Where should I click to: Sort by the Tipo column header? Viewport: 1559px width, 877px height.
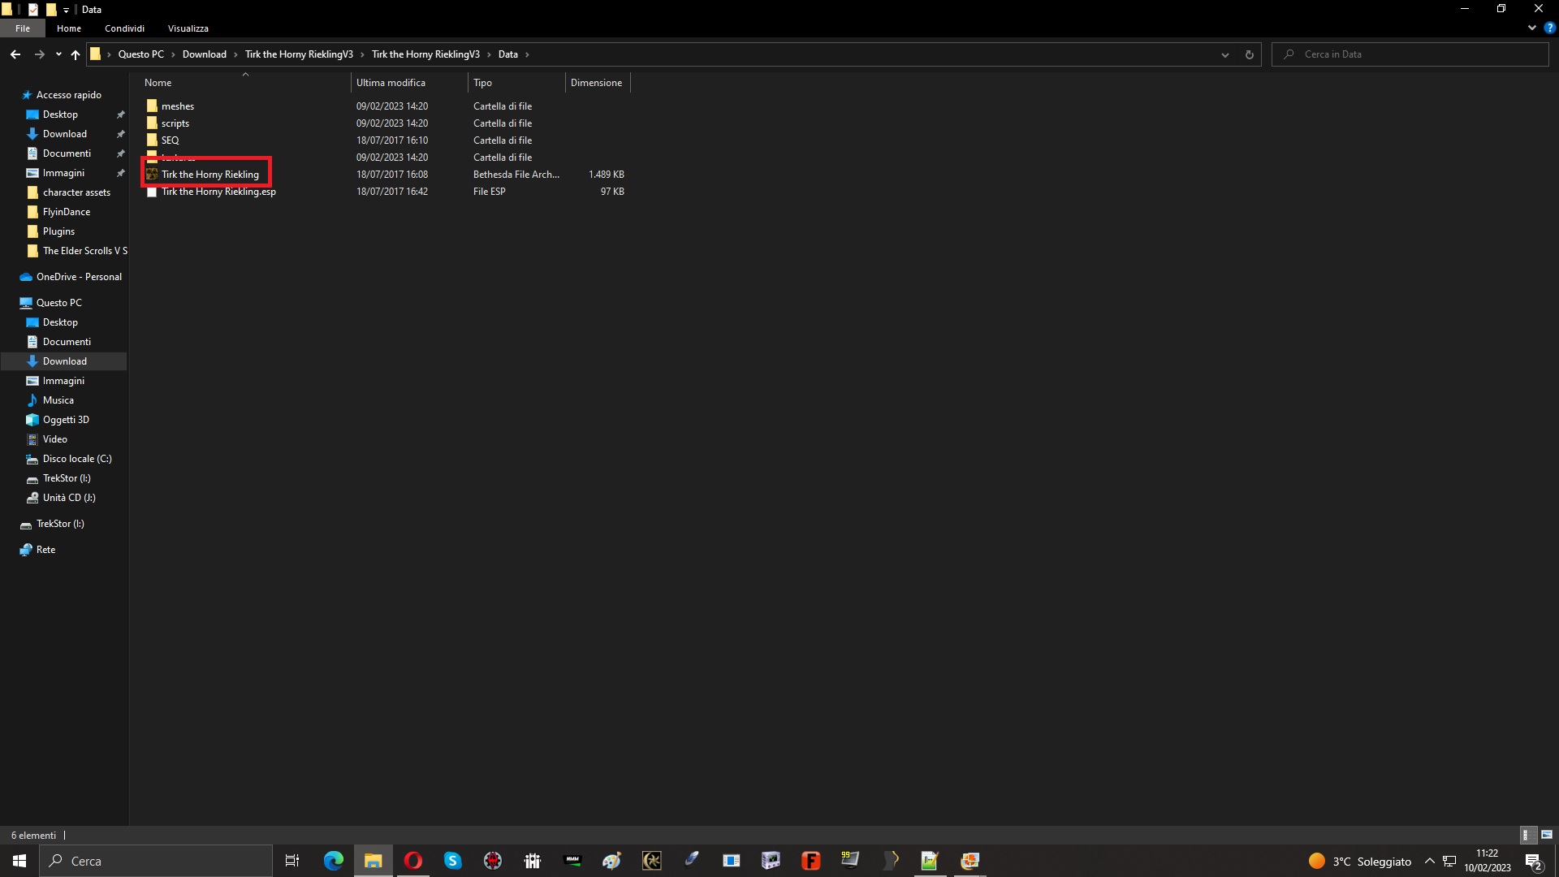(516, 83)
